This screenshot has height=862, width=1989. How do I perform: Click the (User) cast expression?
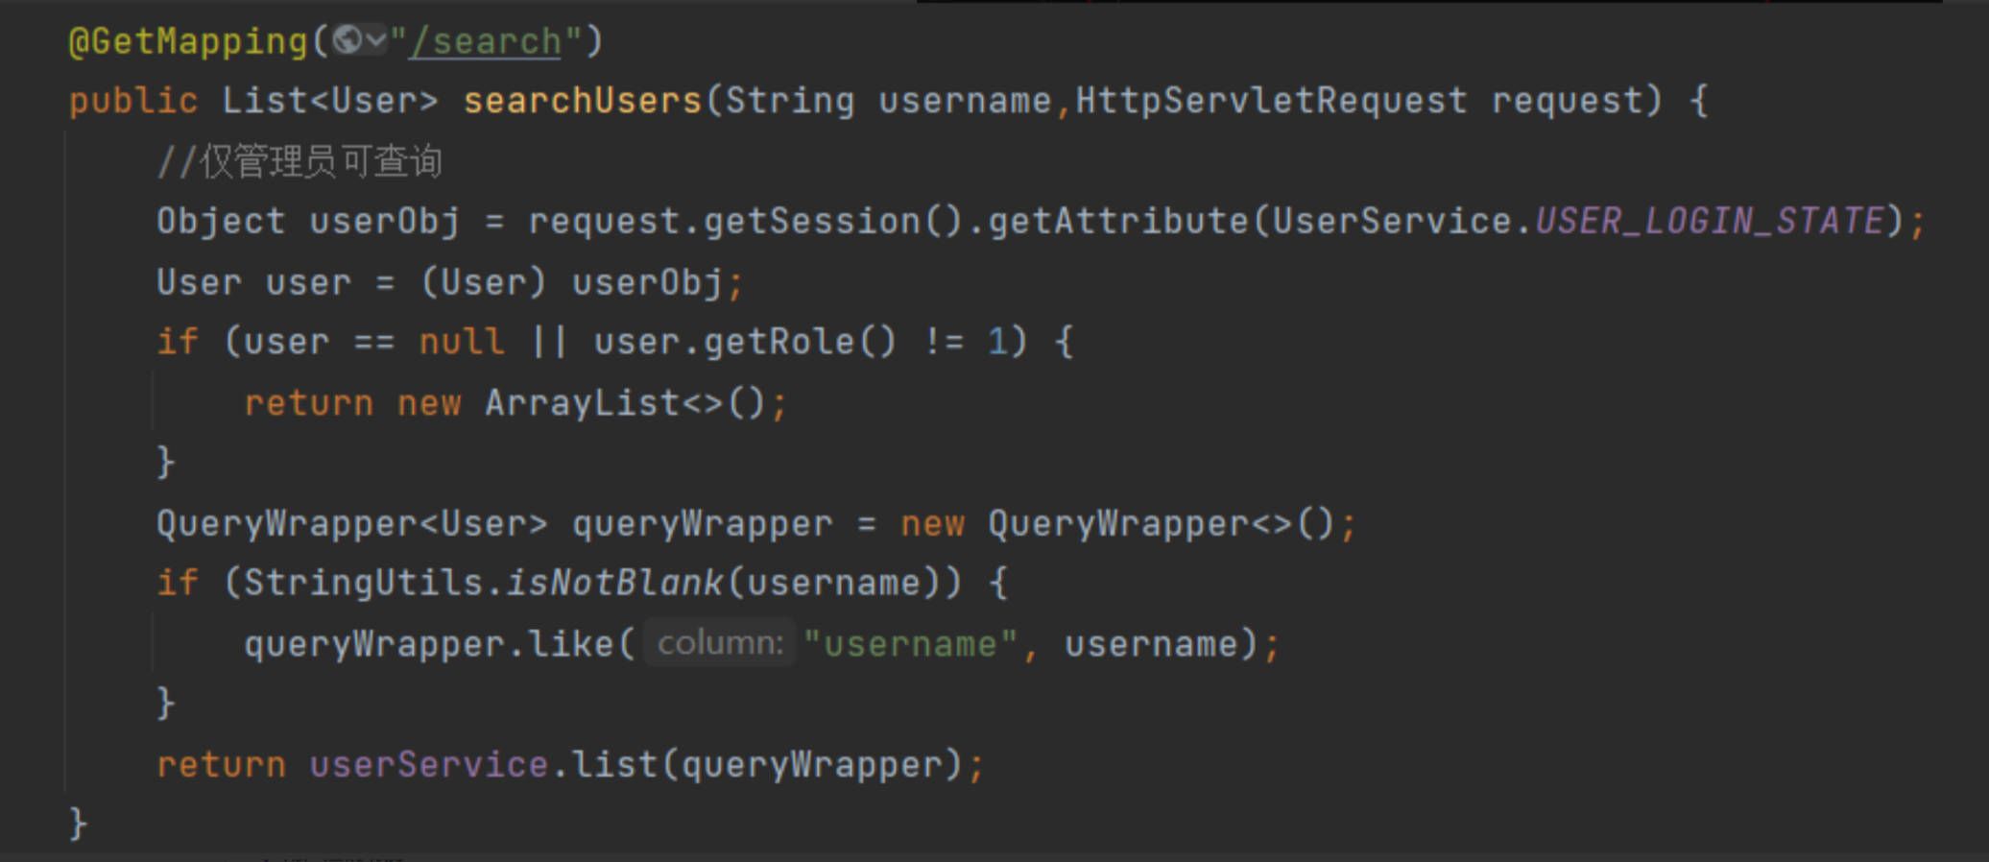[484, 283]
